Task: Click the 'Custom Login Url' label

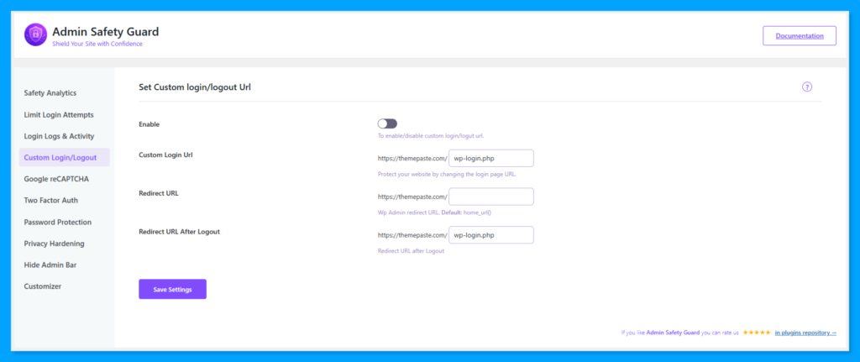Action: click(x=165, y=155)
